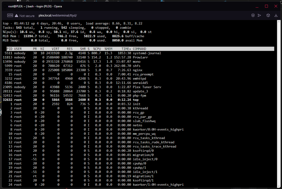The image size is (282, 189).
Task: Click the VPN badge in address bar
Action: (x=10, y=15)
